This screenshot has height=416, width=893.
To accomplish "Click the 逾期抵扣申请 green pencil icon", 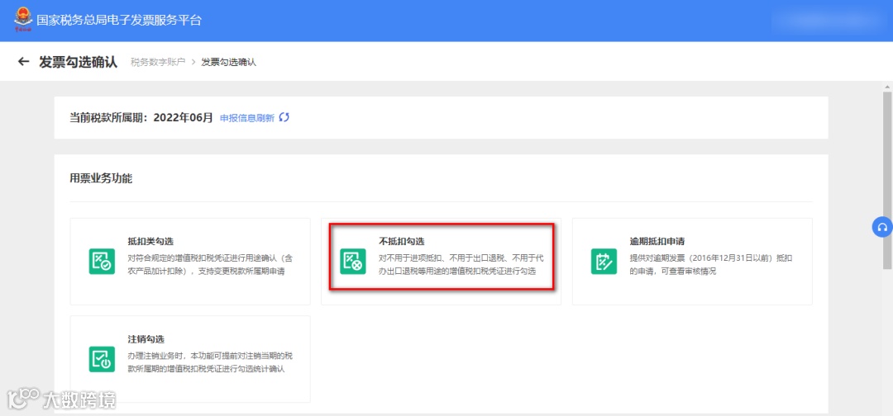I will (x=604, y=262).
